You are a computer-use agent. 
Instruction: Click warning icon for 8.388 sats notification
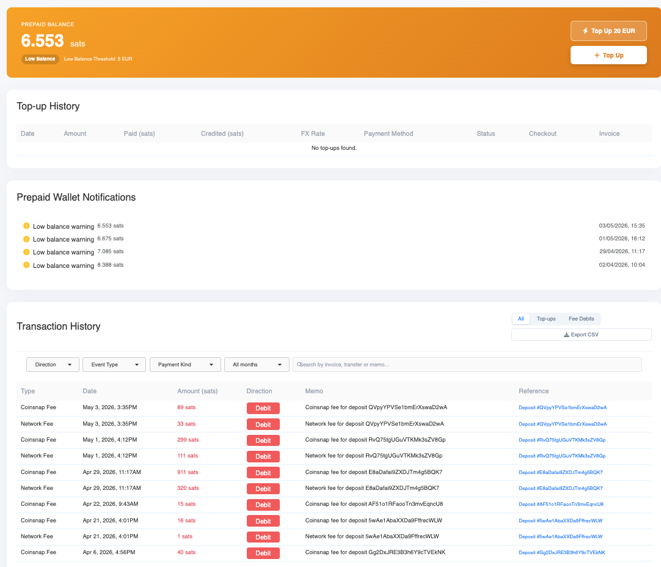coord(26,265)
